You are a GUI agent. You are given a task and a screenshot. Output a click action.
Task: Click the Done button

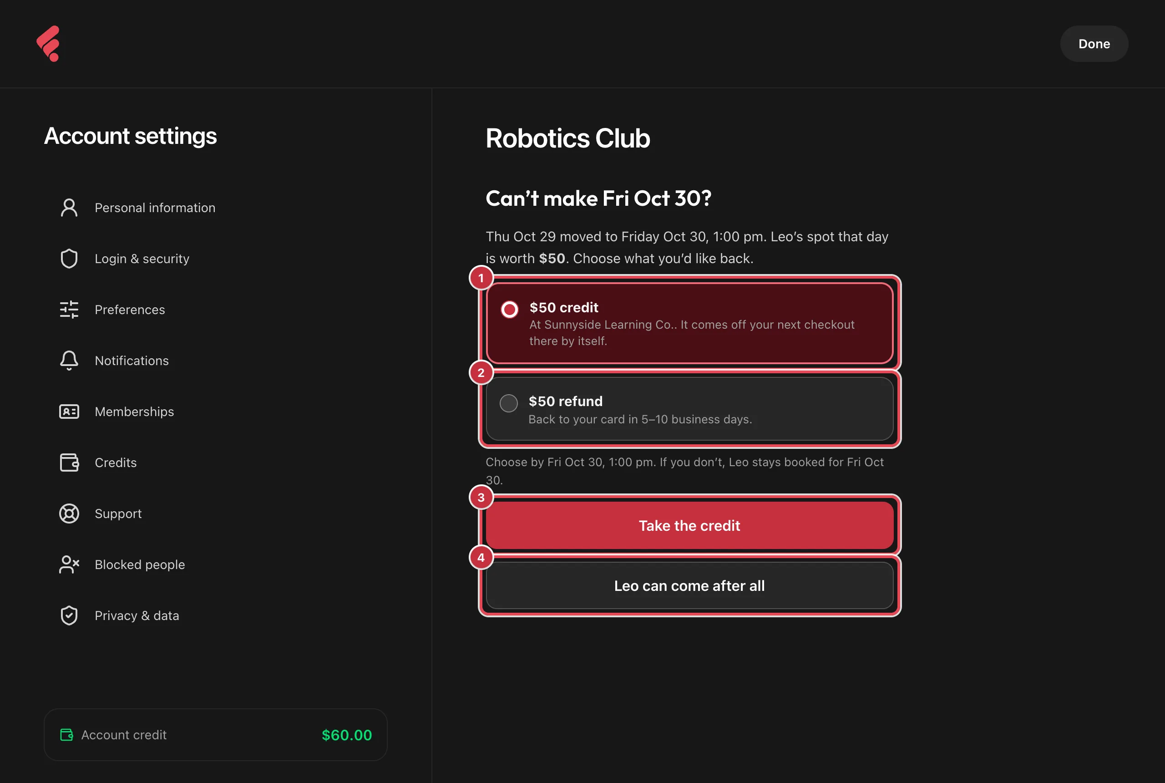tap(1094, 43)
